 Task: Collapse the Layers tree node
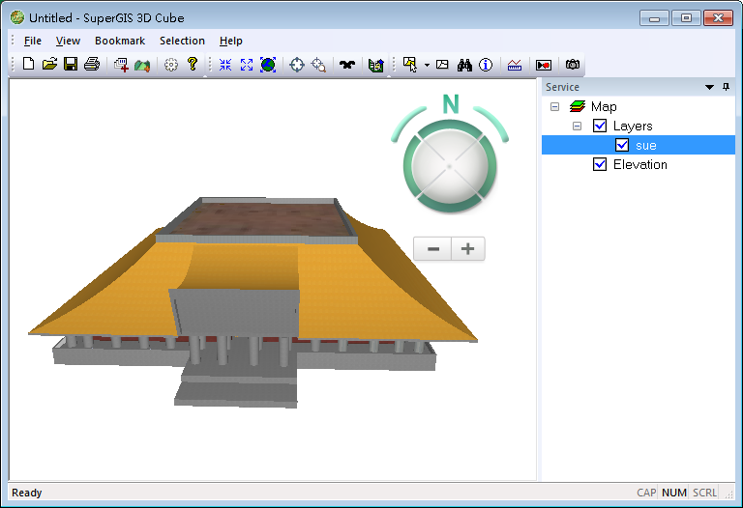coord(577,126)
